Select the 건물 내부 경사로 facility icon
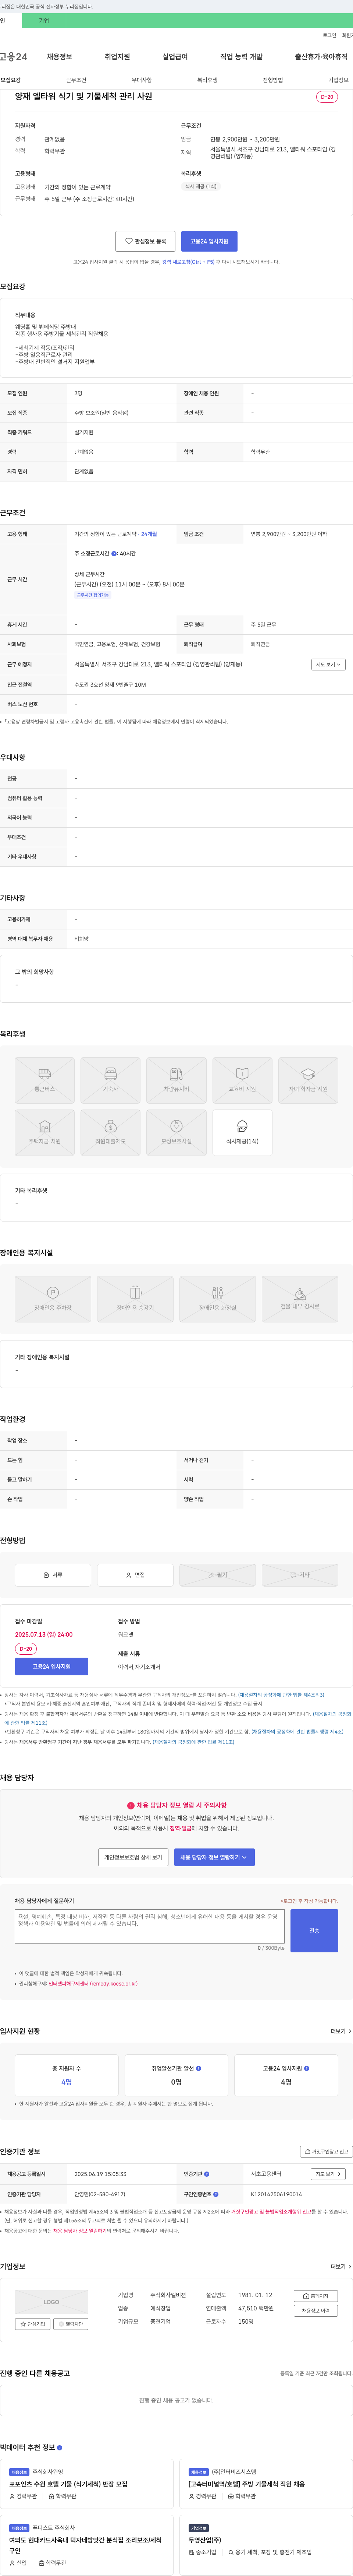The width and height of the screenshot is (353, 2576). 300,1299
